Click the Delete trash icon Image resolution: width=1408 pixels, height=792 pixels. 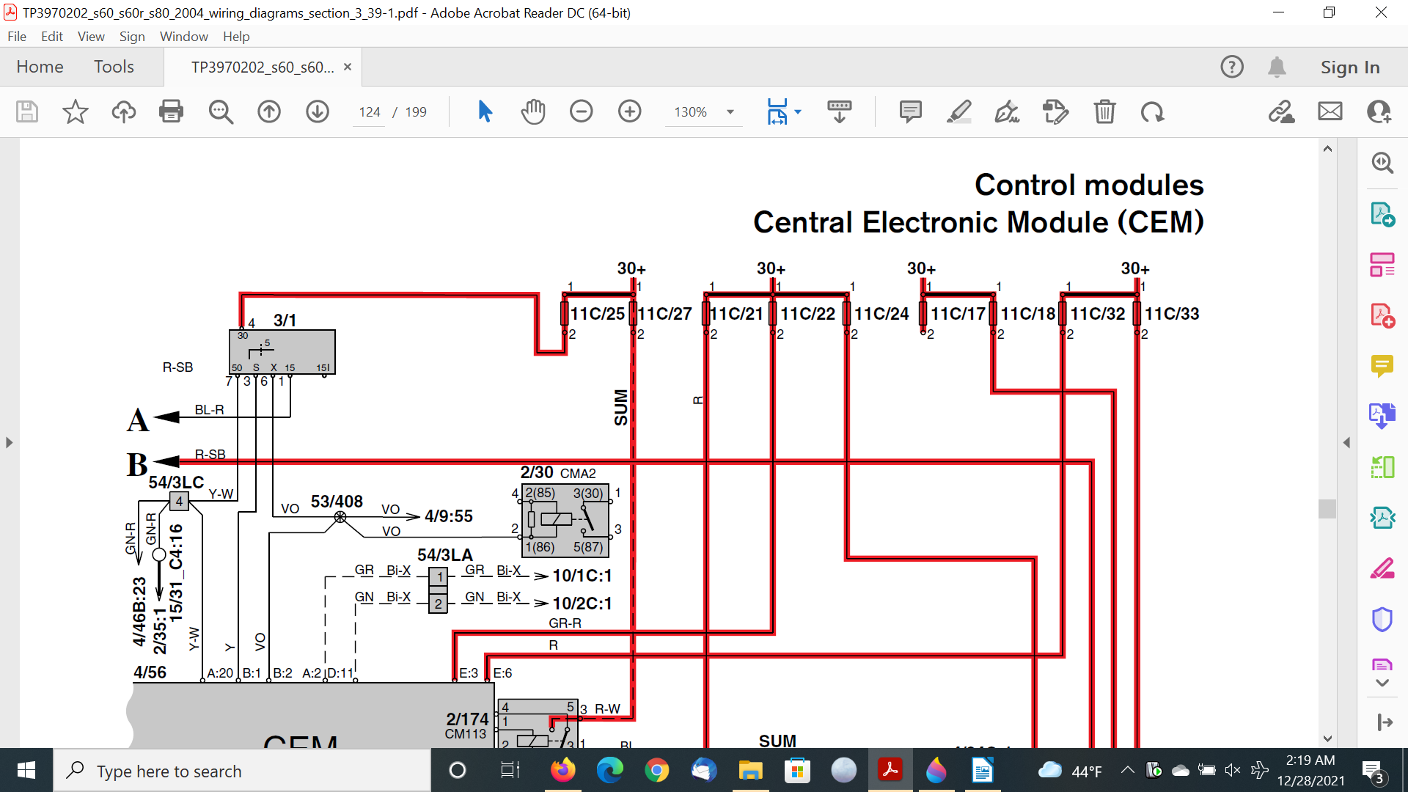[x=1104, y=111]
